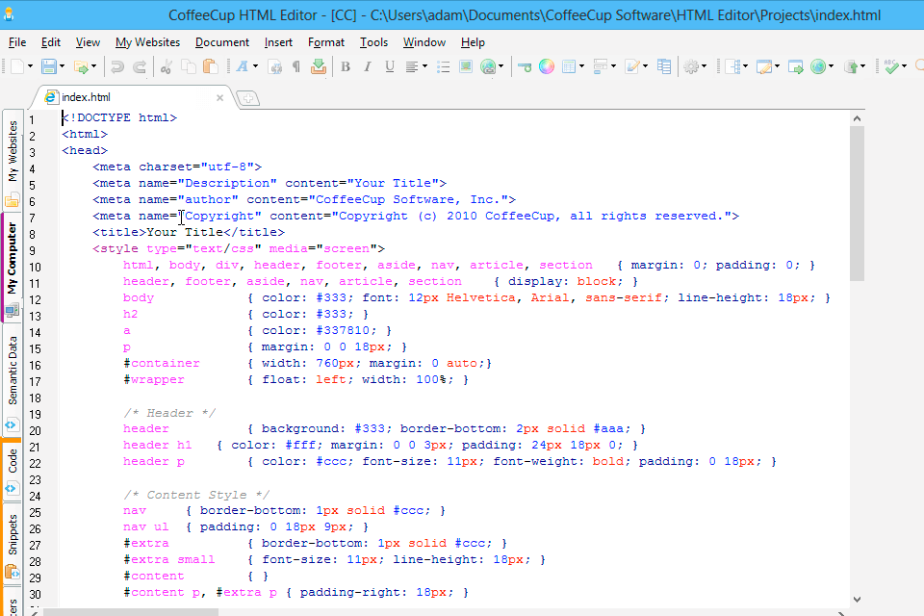Toggle the paragraph mark icon
The image size is (924, 616).
point(296,66)
